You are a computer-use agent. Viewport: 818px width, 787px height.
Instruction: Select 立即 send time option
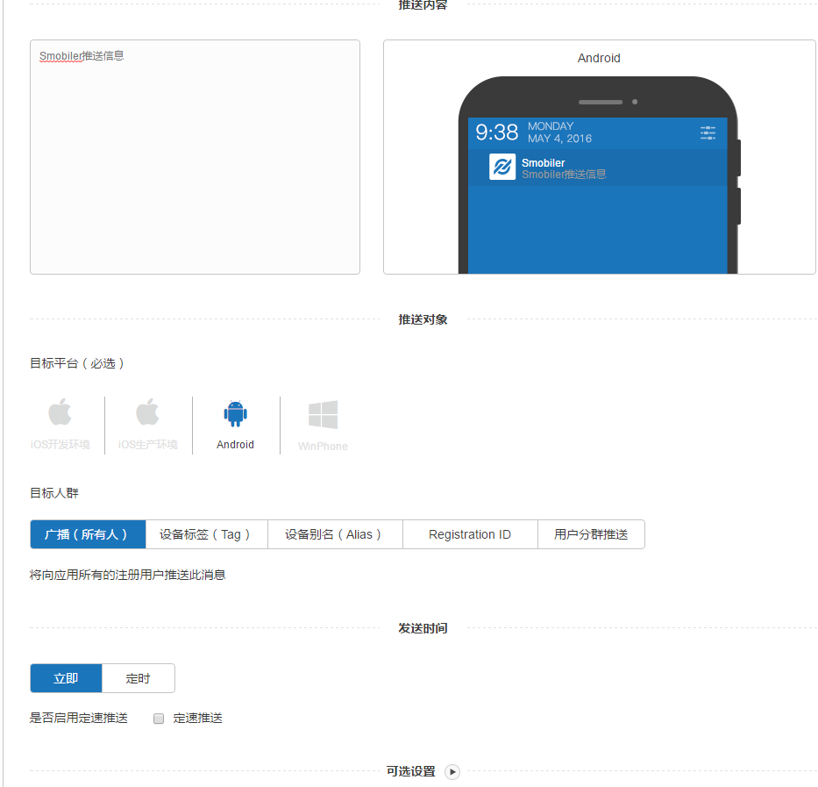click(x=67, y=678)
